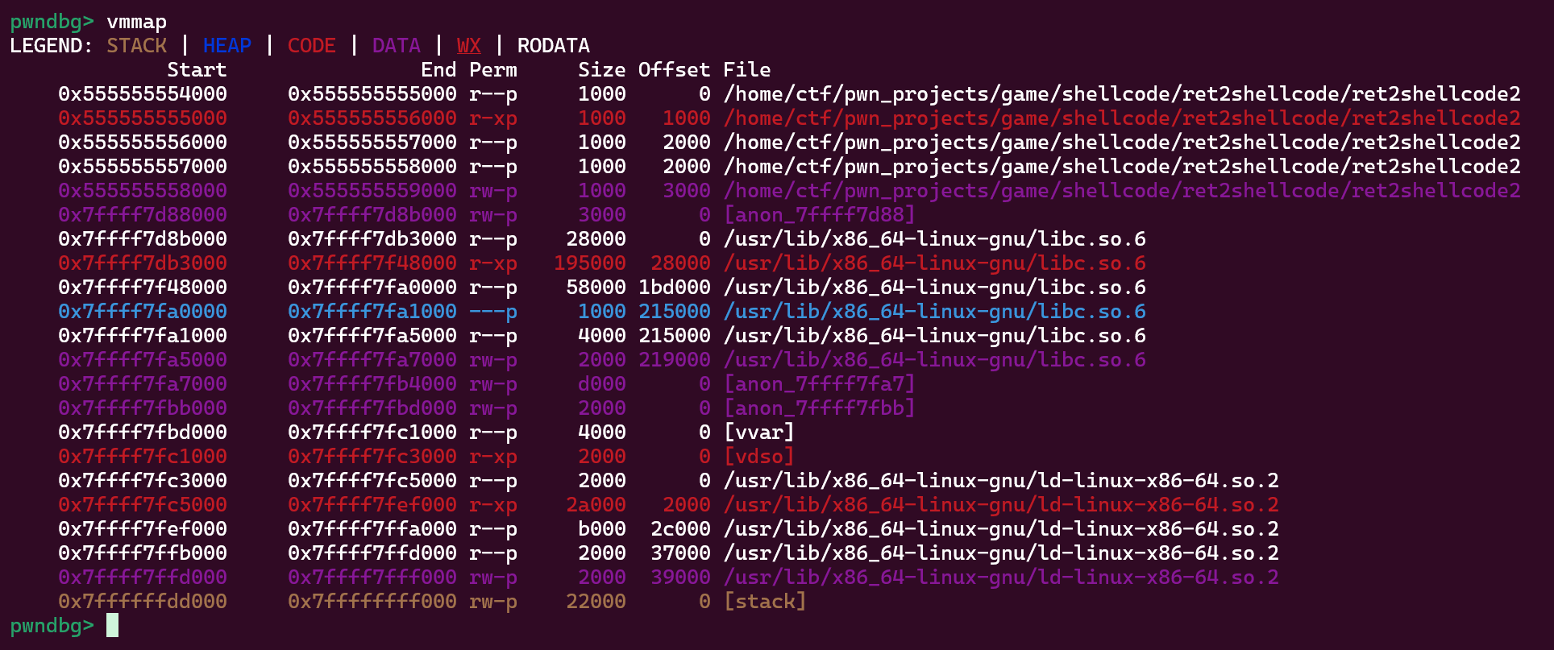
Task: Click the [anon_7ffff7fbb] entry
Action: (x=819, y=408)
